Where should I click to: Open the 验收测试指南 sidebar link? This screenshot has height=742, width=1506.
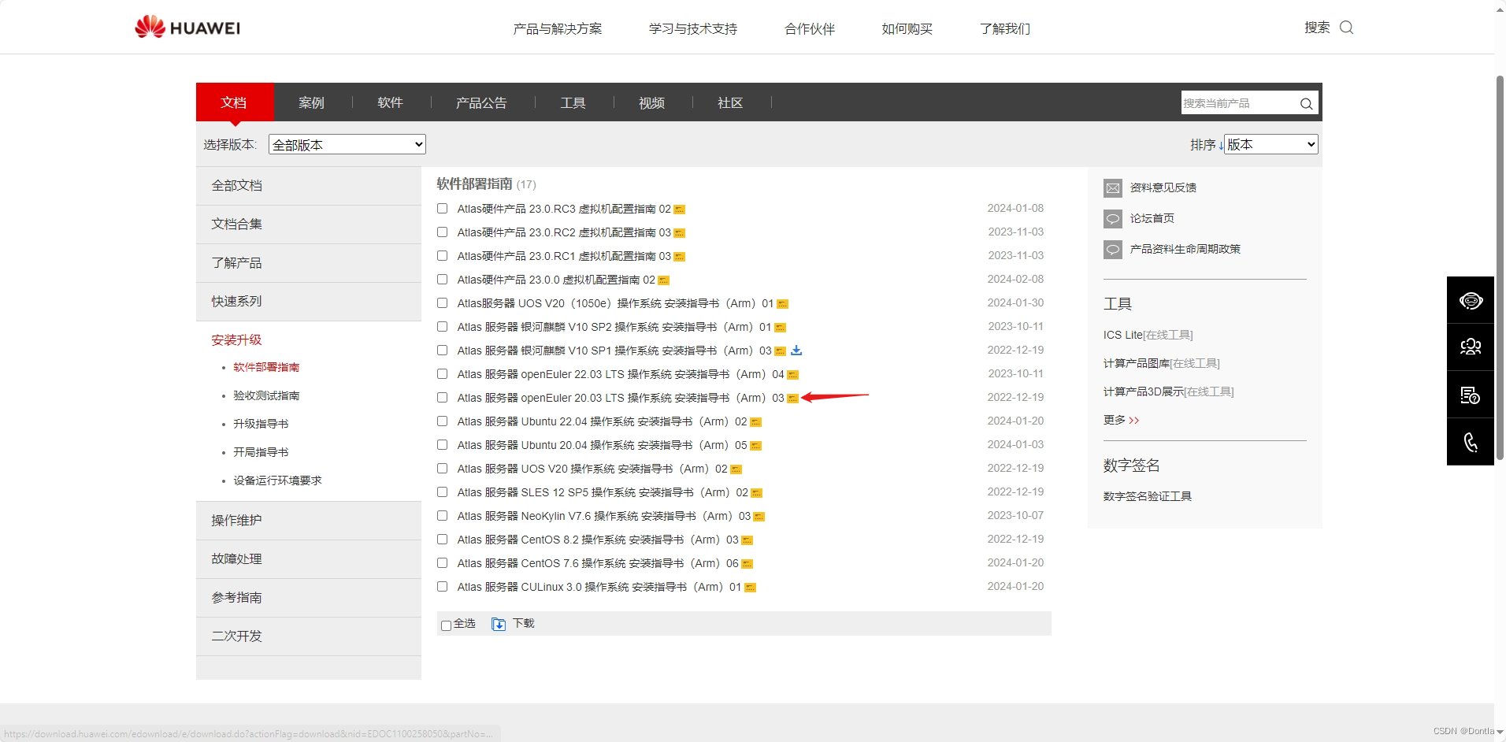(x=266, y=395)
